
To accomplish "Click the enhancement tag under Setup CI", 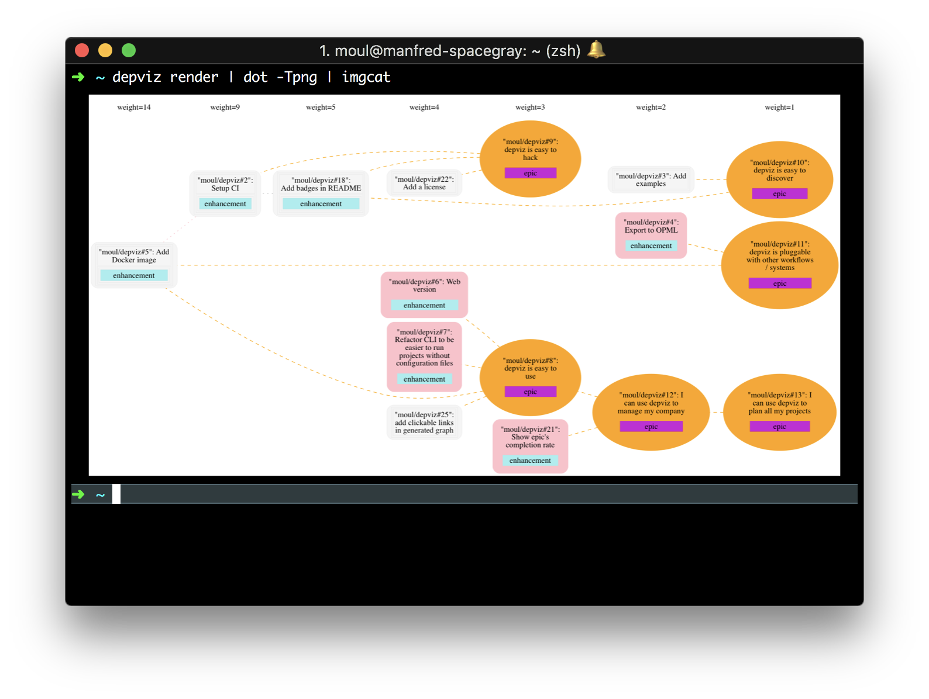I will (225, 203).
